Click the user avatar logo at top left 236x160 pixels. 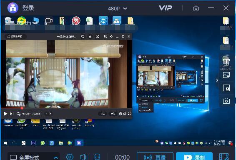[x=13, y=8]
